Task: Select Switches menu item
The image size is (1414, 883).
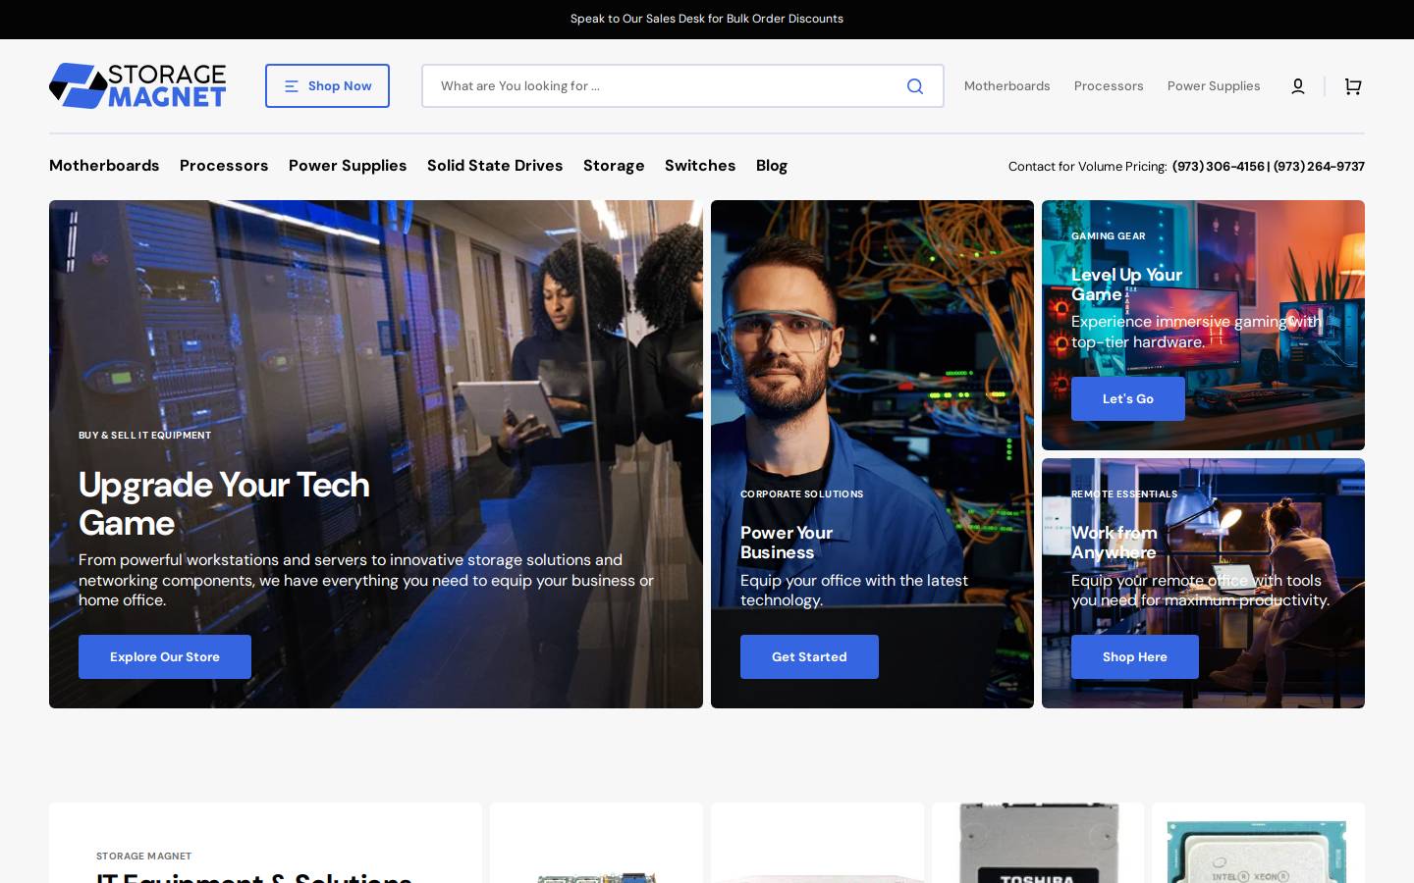Action: click(x=700, y=166)
